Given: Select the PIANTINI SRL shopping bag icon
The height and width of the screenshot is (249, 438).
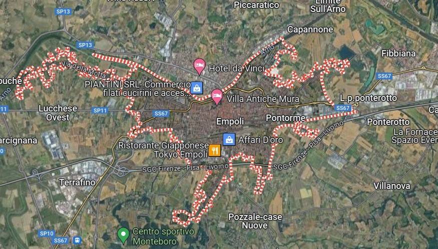Looking at the screenshot, I should 197,88.
